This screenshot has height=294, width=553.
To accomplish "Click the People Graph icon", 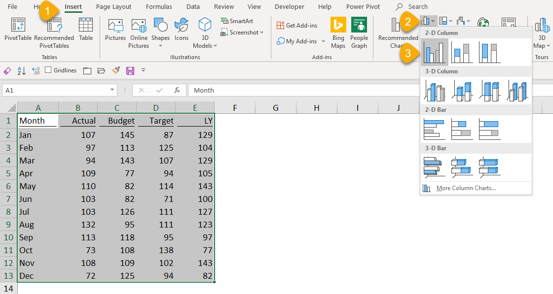I will (x=359, y=33).
